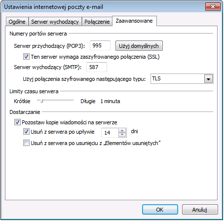Viewport: 224px width, 221px height.
Task: Click the Użyj domyślnych button
Action: pos(139,46)
